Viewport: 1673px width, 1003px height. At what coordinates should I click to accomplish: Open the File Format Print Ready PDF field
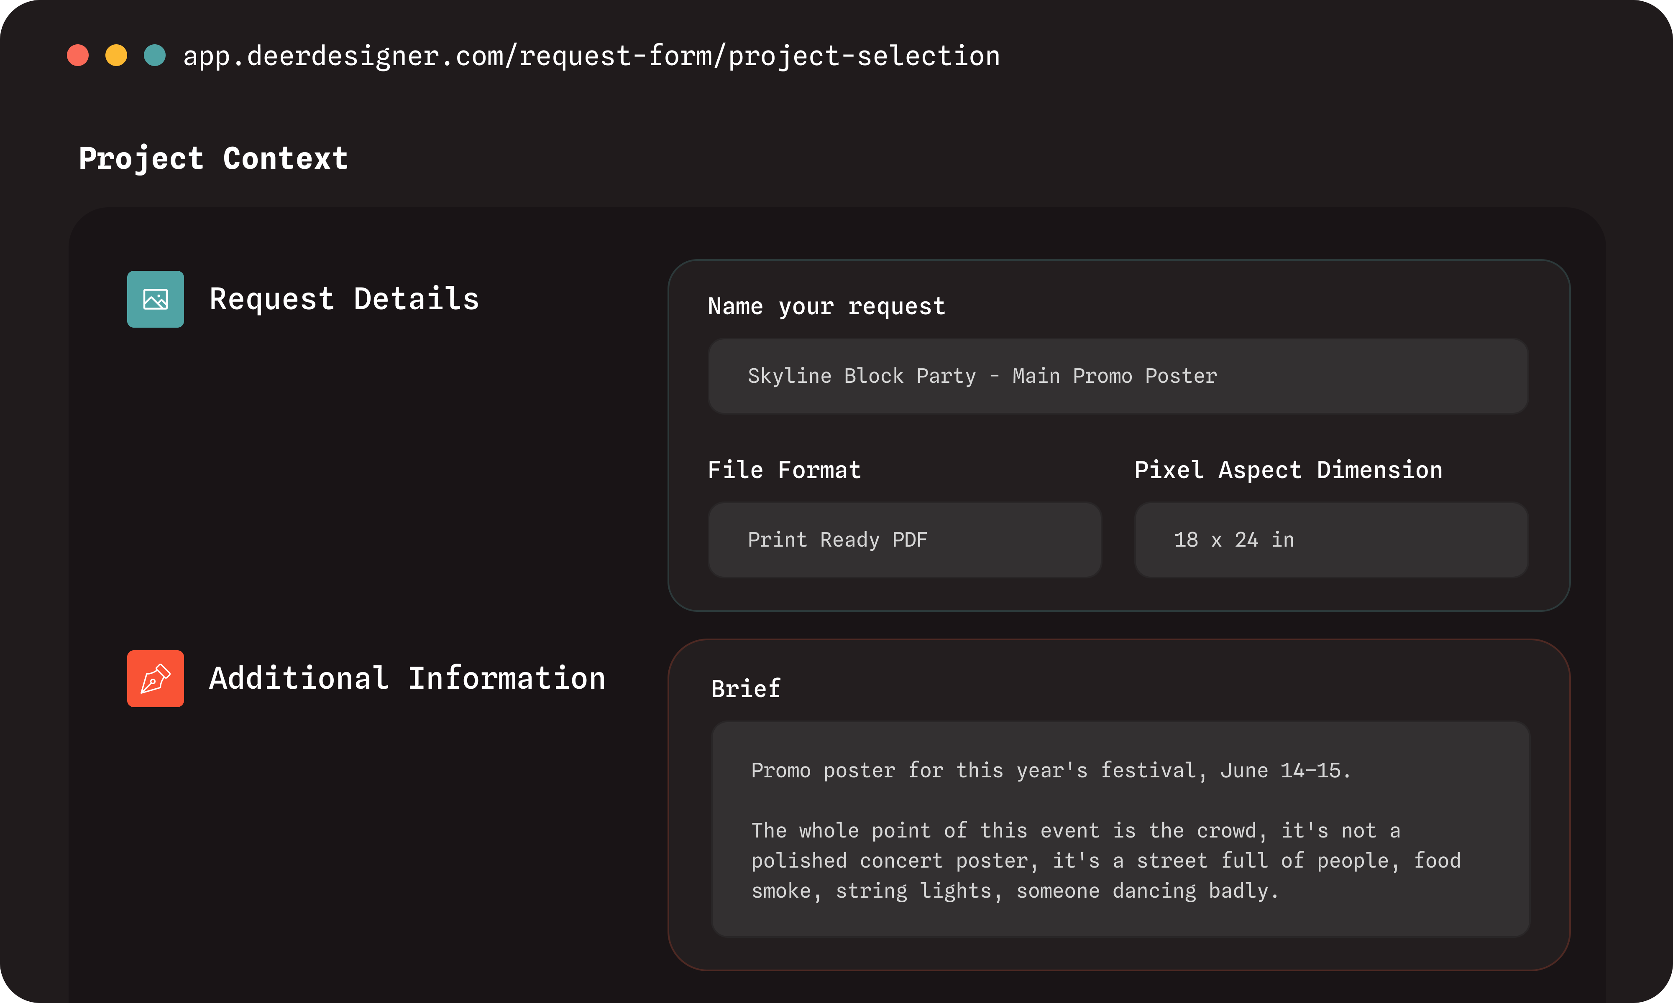point(905,540)
